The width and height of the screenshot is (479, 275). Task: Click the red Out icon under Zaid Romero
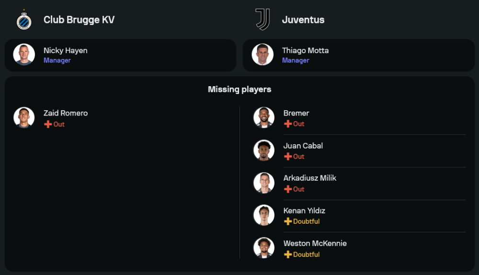click(x=48, y=124)
